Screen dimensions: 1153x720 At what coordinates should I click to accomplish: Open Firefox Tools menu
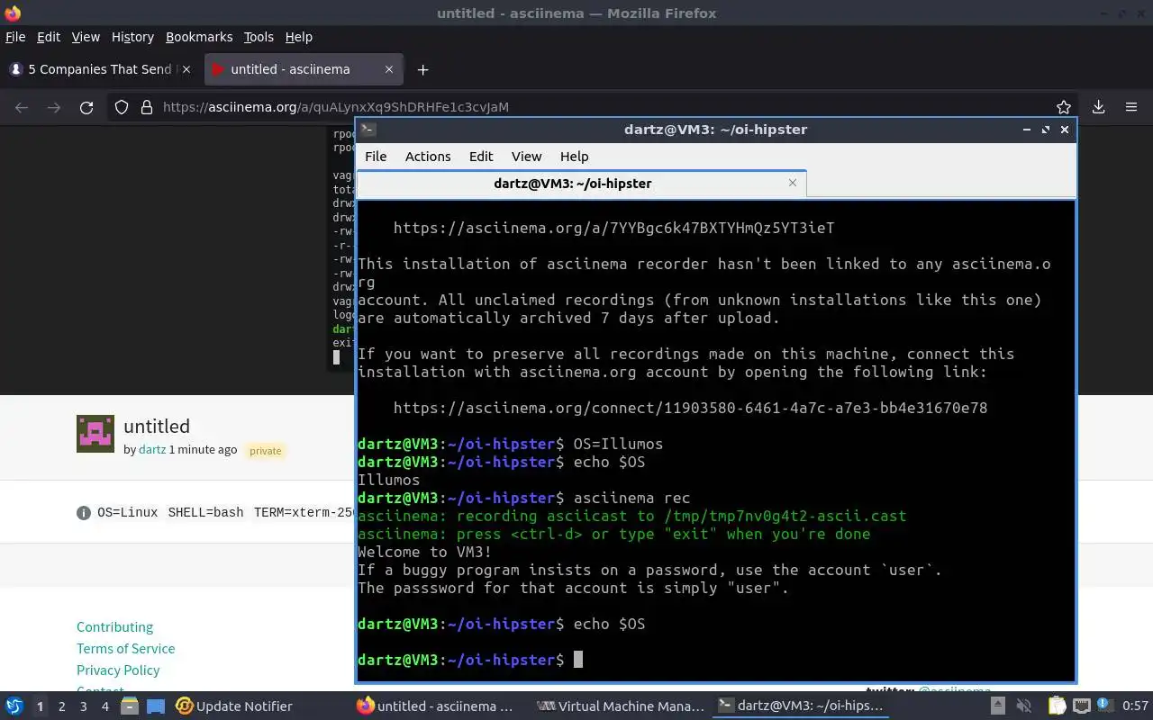click(x=259, y=37)
